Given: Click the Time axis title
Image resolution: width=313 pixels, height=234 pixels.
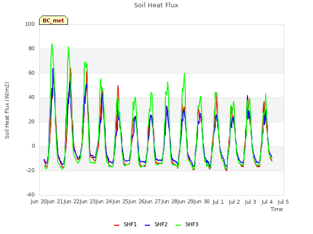Looking at the screenshot, I should click(277, 209).
